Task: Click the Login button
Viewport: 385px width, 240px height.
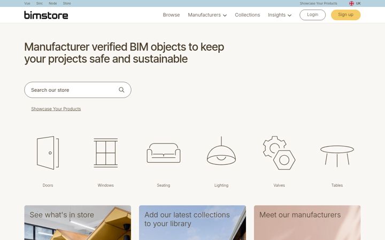Action: pos(313,15)
